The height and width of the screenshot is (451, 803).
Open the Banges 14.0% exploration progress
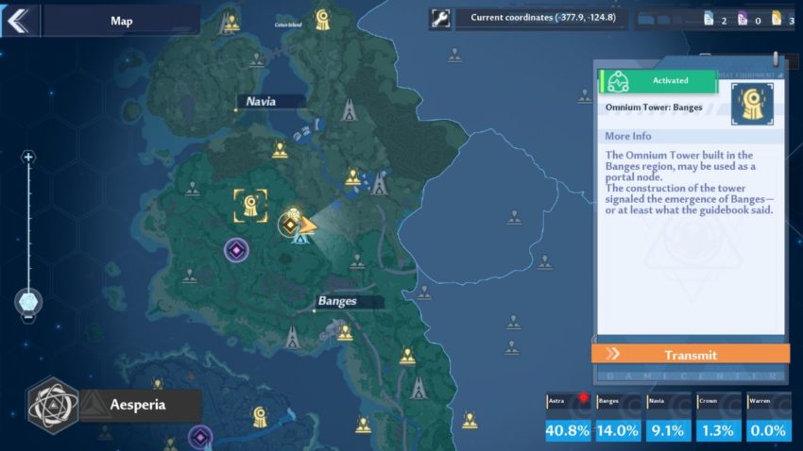point(618,417)
